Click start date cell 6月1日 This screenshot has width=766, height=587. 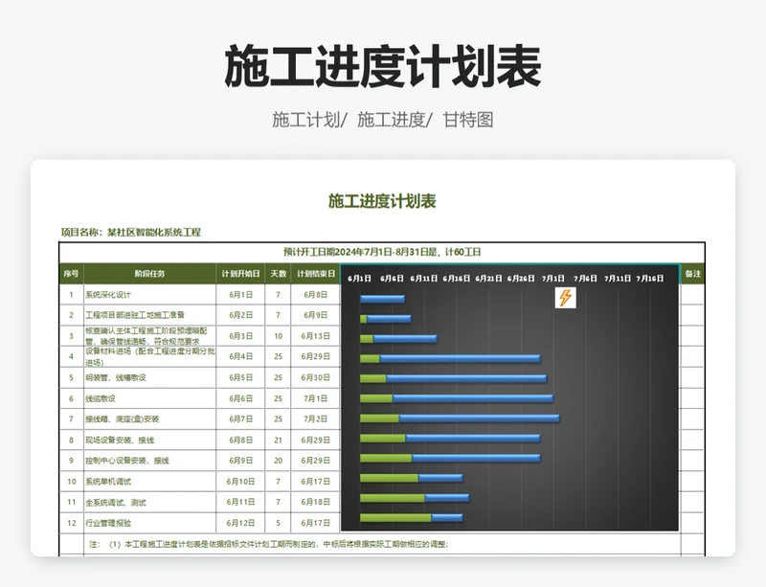pyautogui.click(x=241, y=295)
